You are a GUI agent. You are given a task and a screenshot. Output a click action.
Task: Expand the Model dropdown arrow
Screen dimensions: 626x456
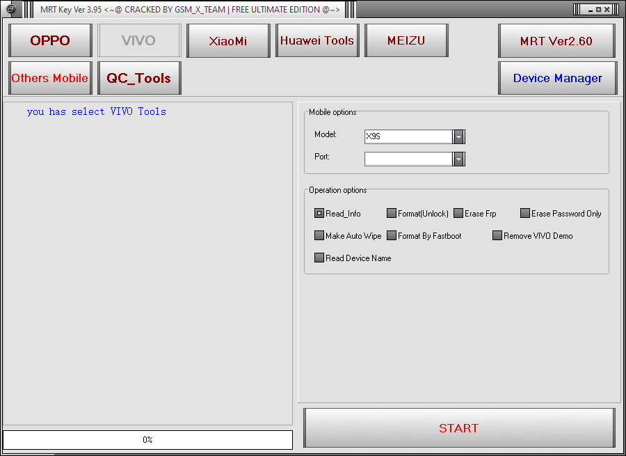click(x=459, y=136)
